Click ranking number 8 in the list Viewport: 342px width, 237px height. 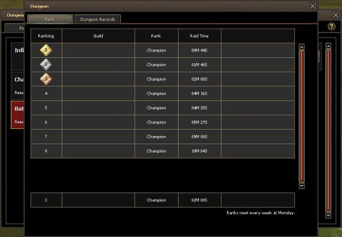pos(46,151)
